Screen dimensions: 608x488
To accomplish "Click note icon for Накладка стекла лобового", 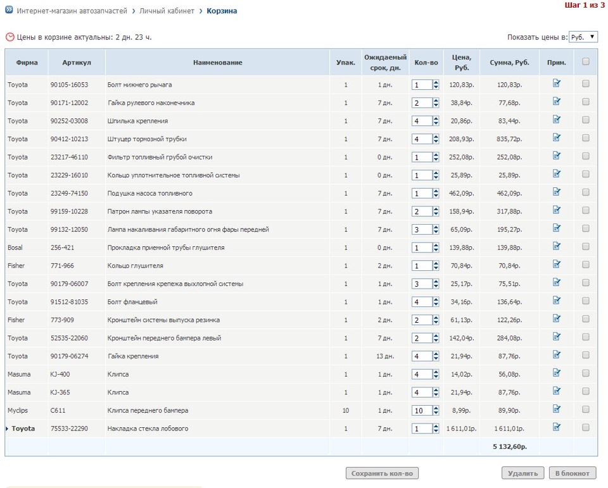I will click(557, 427).
